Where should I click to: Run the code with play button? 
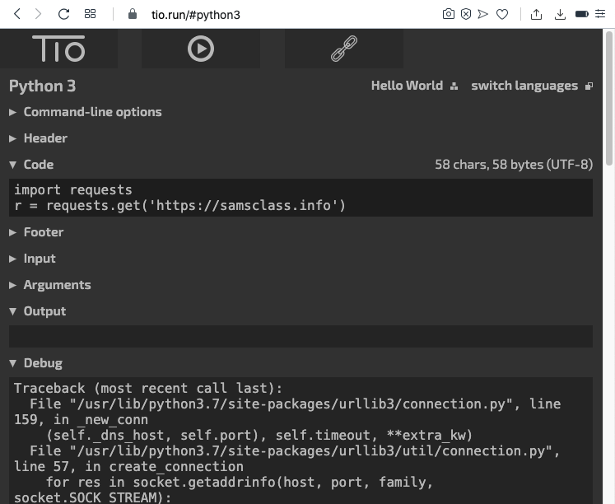pyautogui.click(x=200, y=49)
